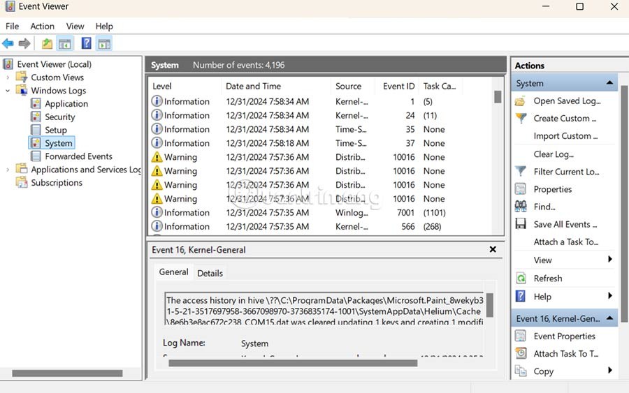Sort by the Event ID column header
Viewport: 629px width, 393px height.
pos(397,86)
